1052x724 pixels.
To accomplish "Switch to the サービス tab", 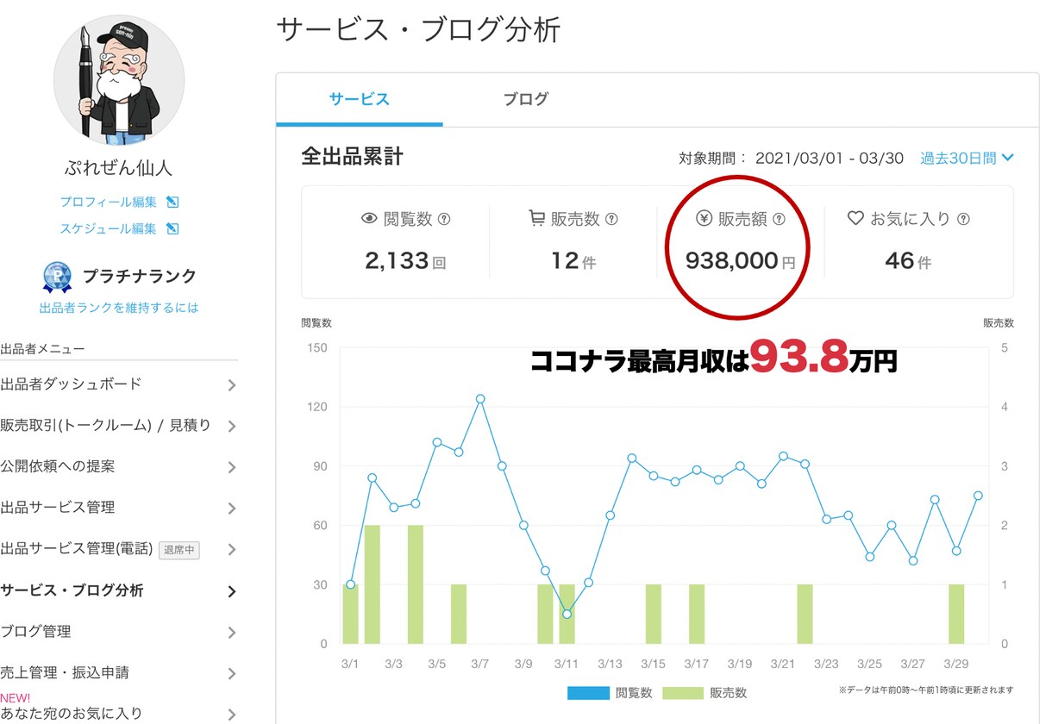I will pos(359,99).
